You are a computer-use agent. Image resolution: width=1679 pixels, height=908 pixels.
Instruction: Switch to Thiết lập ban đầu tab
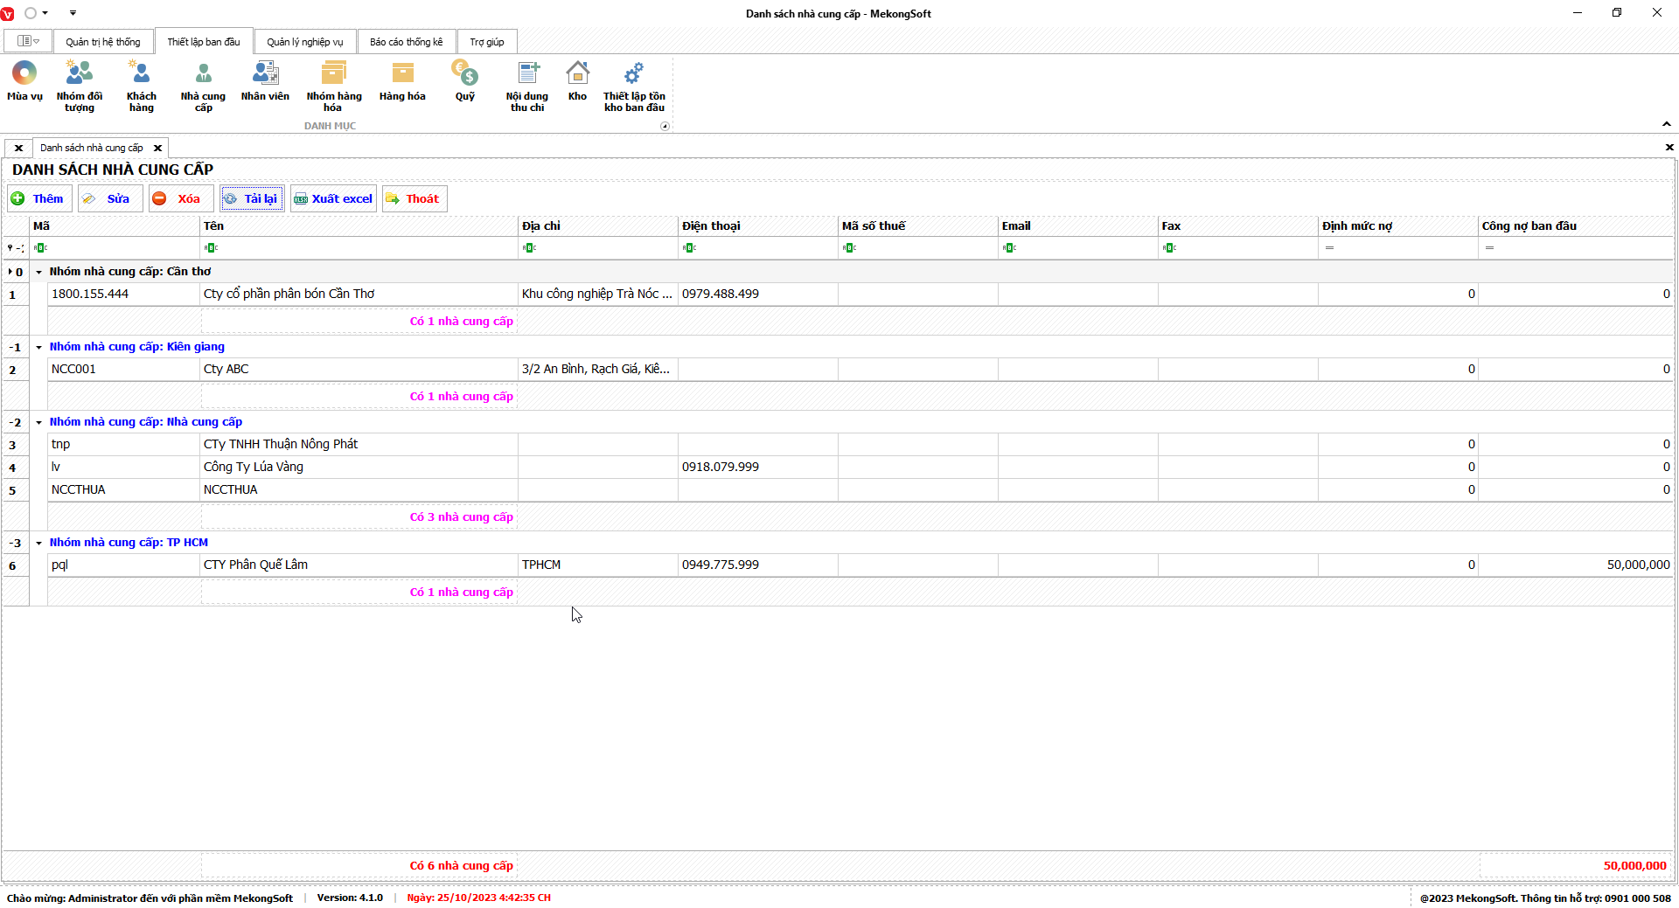pyautogui.click(x=204, y=42)
